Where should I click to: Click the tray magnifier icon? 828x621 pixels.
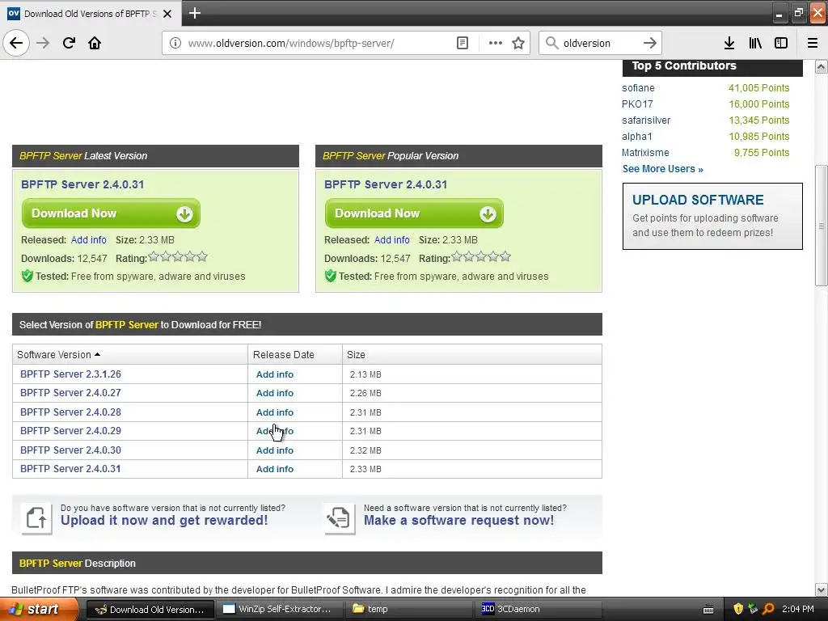tap(768, 609)
